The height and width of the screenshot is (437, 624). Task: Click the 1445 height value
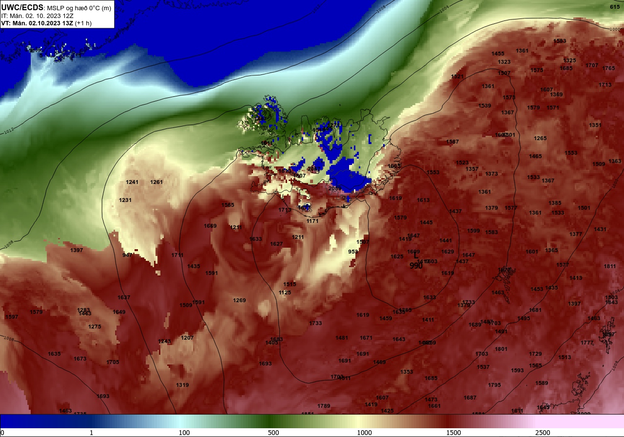[x=426, y=222]
